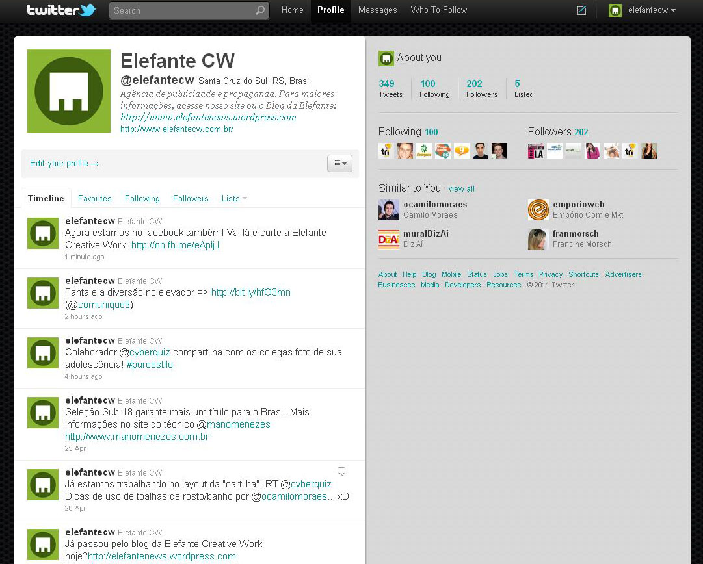The height and width of the screenshot is (564, 703).
Task: Open the list actions dropdown button
Action: point(340,164)
